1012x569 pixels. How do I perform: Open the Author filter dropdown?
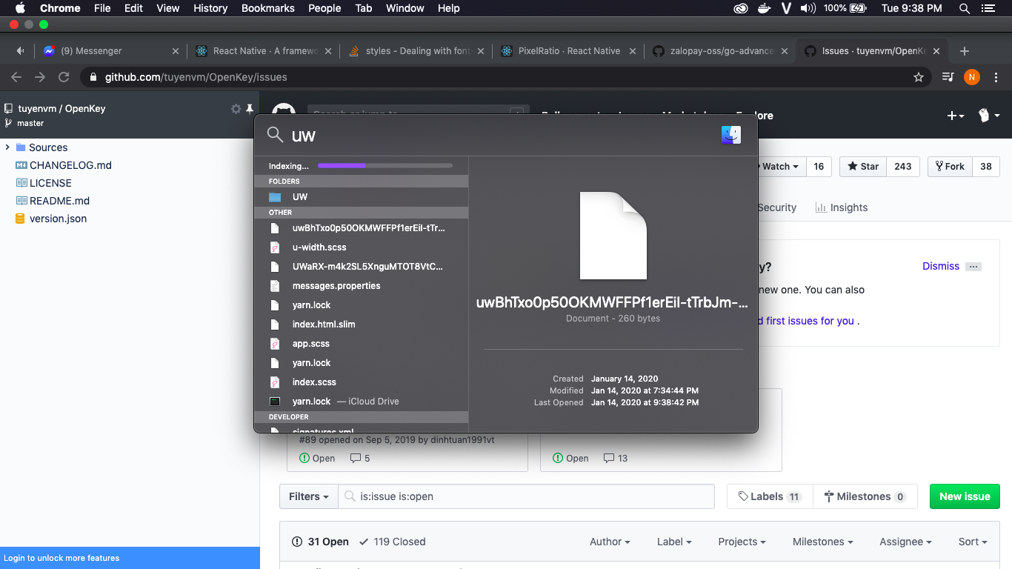pos(610,542)
